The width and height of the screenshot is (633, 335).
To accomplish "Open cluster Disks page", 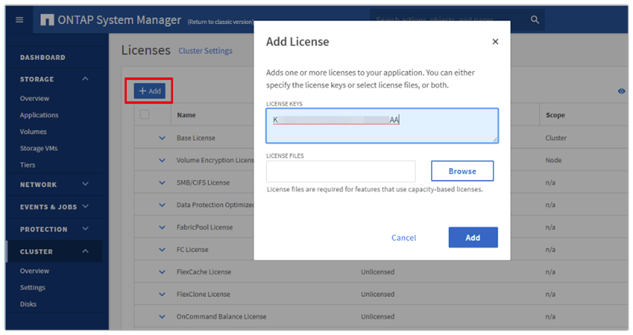I will pyautogui.click(x=28, y=304).
